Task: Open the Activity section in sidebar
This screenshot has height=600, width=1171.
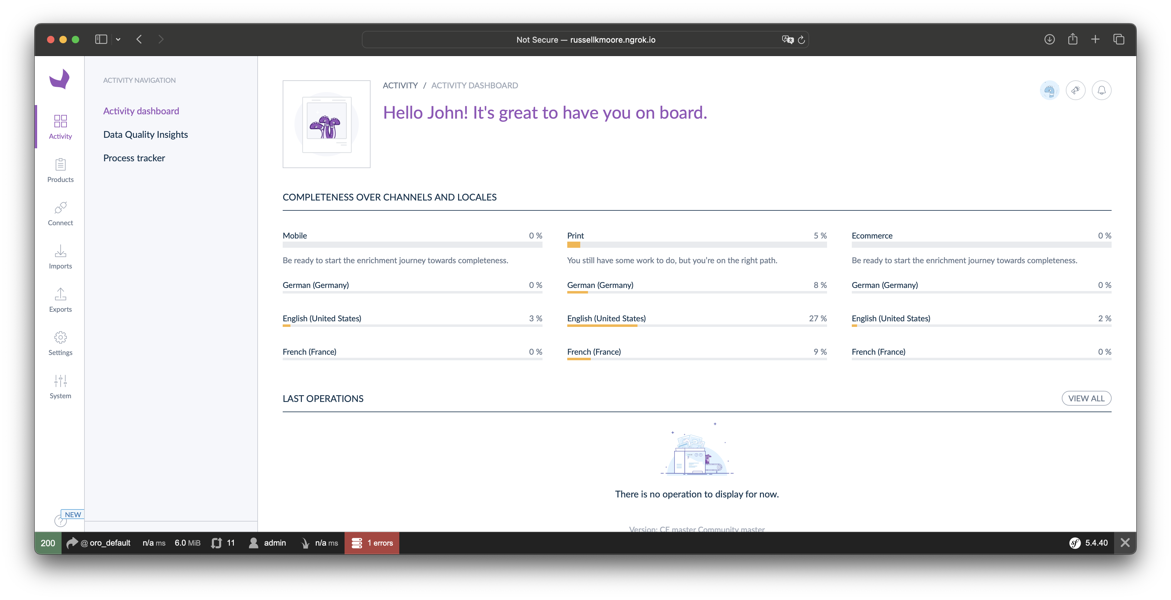Action: click(x=60, y=127)
